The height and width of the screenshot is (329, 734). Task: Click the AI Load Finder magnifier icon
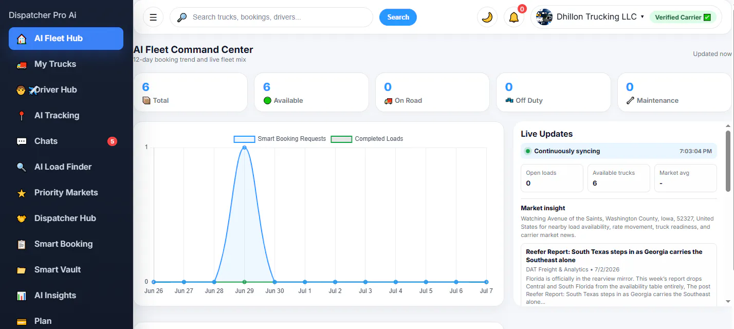[x=22, y=167]
